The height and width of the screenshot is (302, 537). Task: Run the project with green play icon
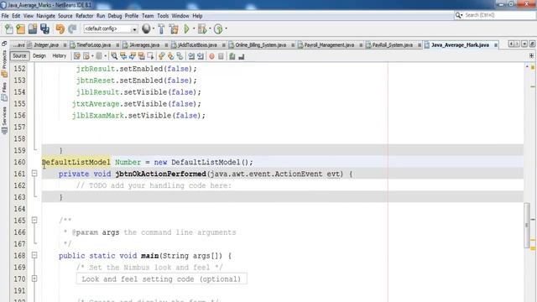(186, 29)
